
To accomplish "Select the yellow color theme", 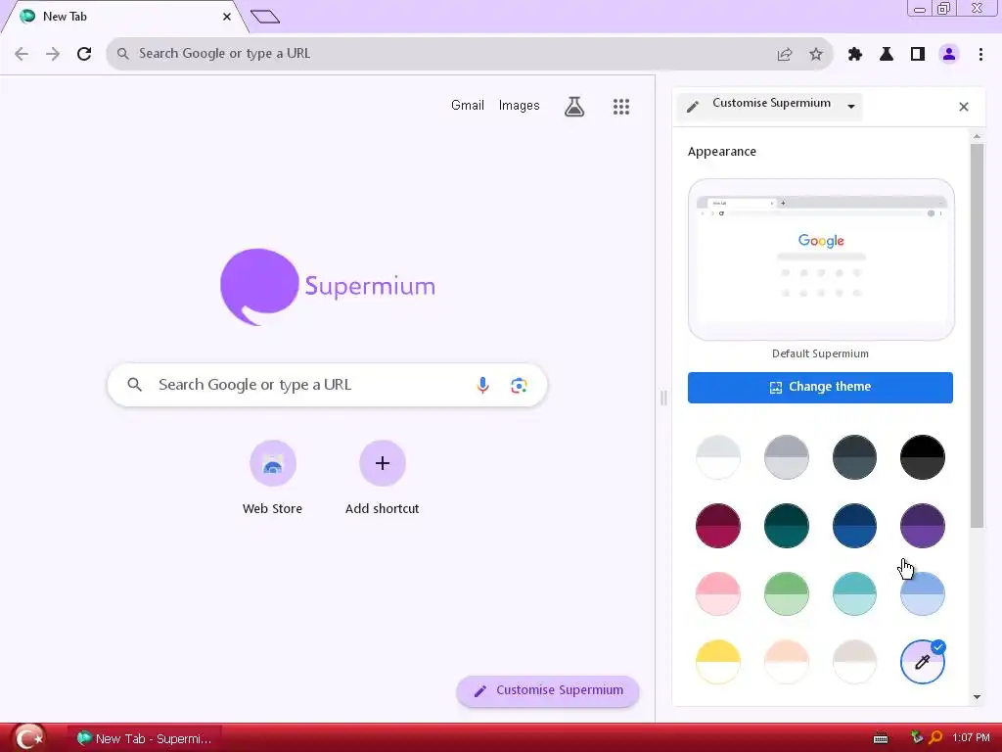I will (718, 662).
